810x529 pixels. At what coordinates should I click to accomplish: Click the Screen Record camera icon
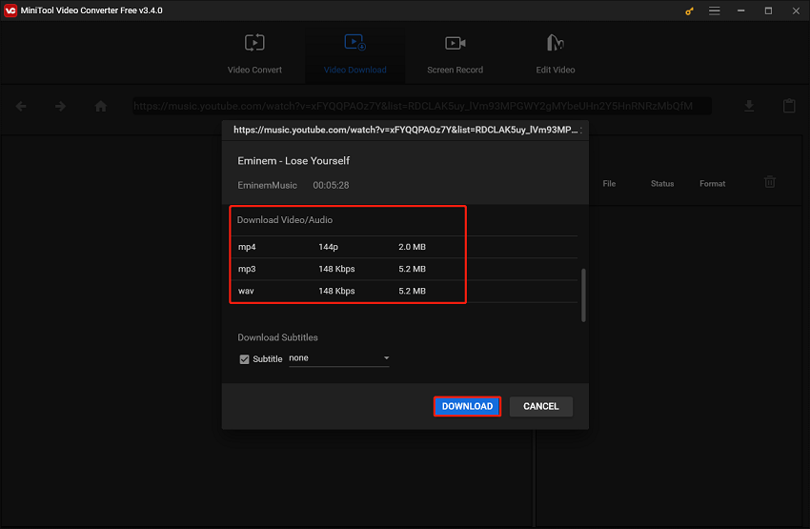point(456,43)
